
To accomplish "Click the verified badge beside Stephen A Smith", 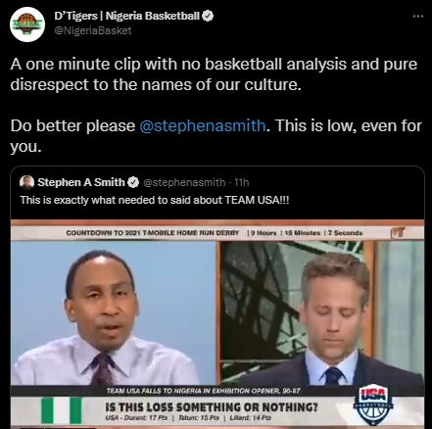I will click(x=133, y=182).
